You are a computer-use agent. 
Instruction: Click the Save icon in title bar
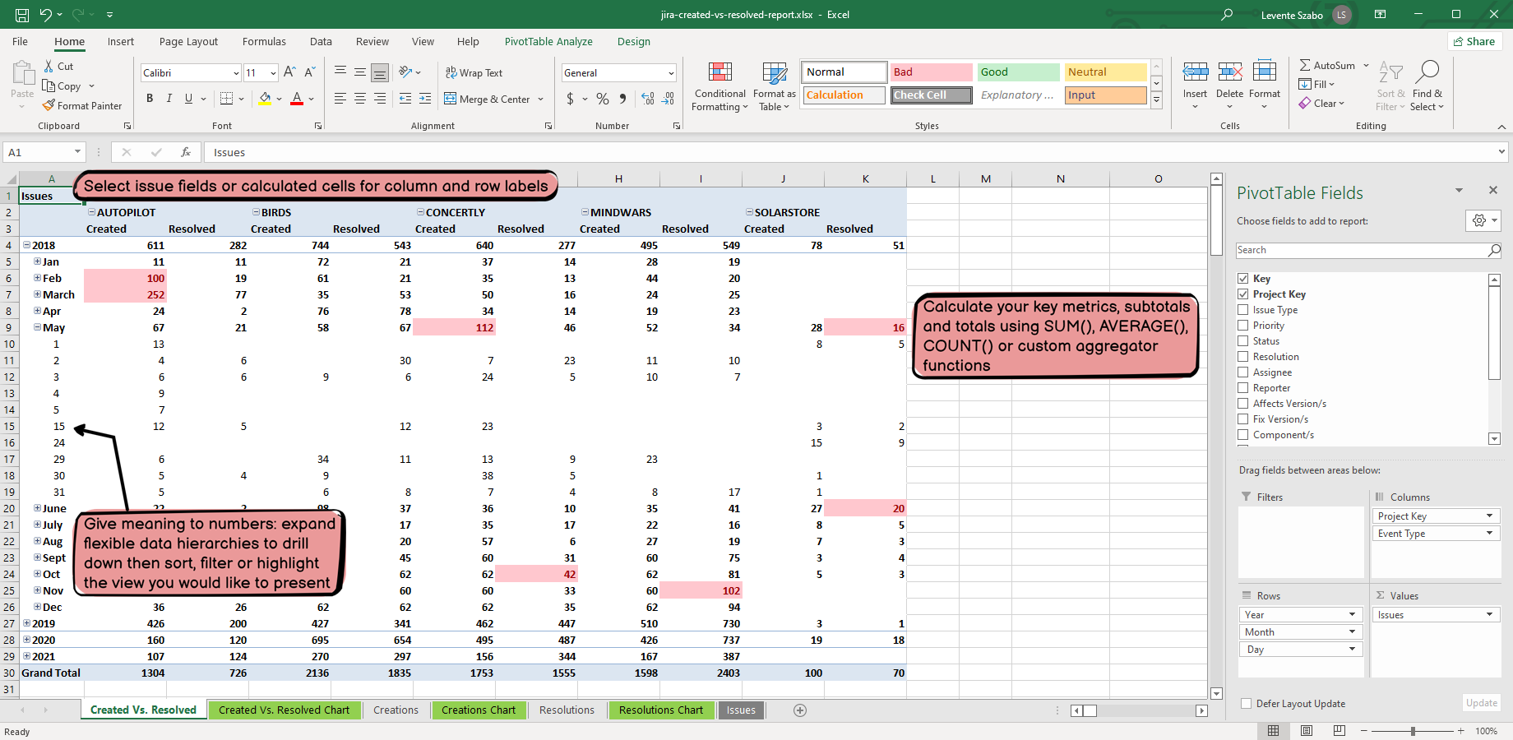[x=22, y=15]
